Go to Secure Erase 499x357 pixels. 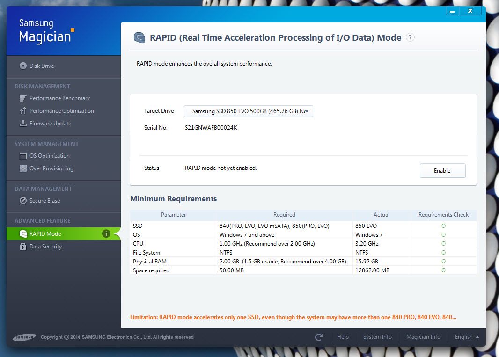tap(45, 201)
